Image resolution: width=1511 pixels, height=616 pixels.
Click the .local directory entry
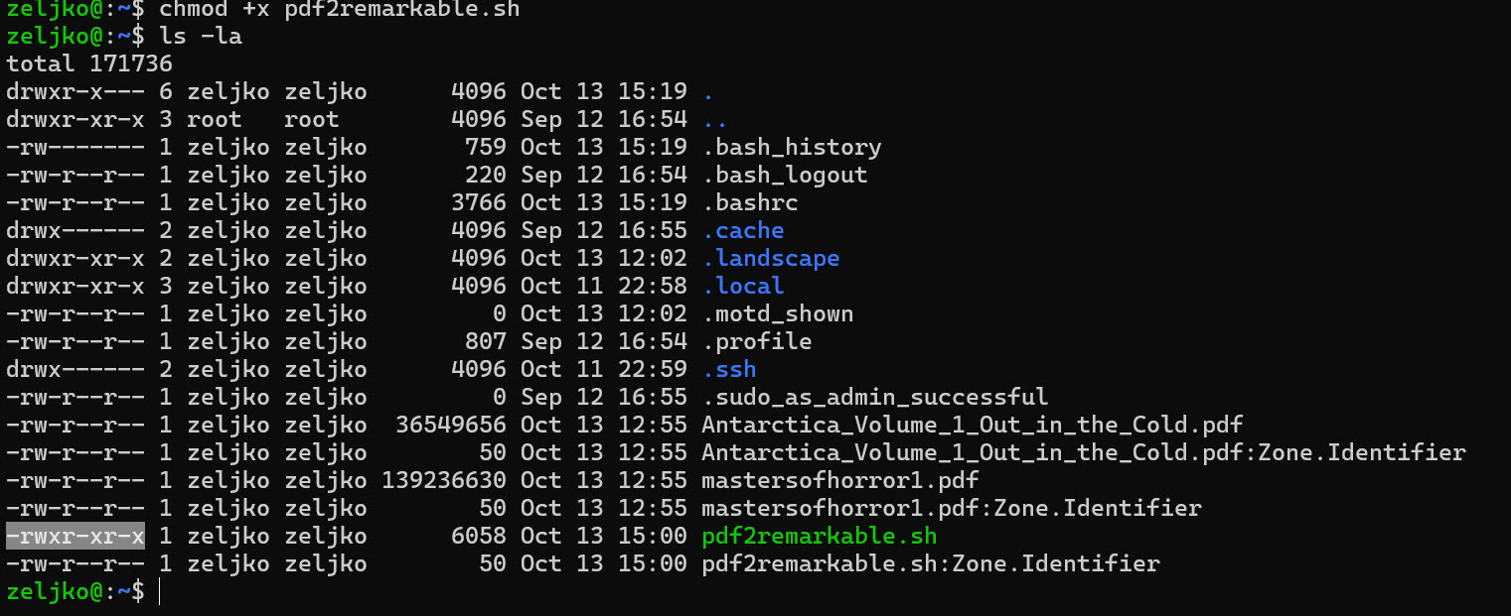tap(743, 286)
